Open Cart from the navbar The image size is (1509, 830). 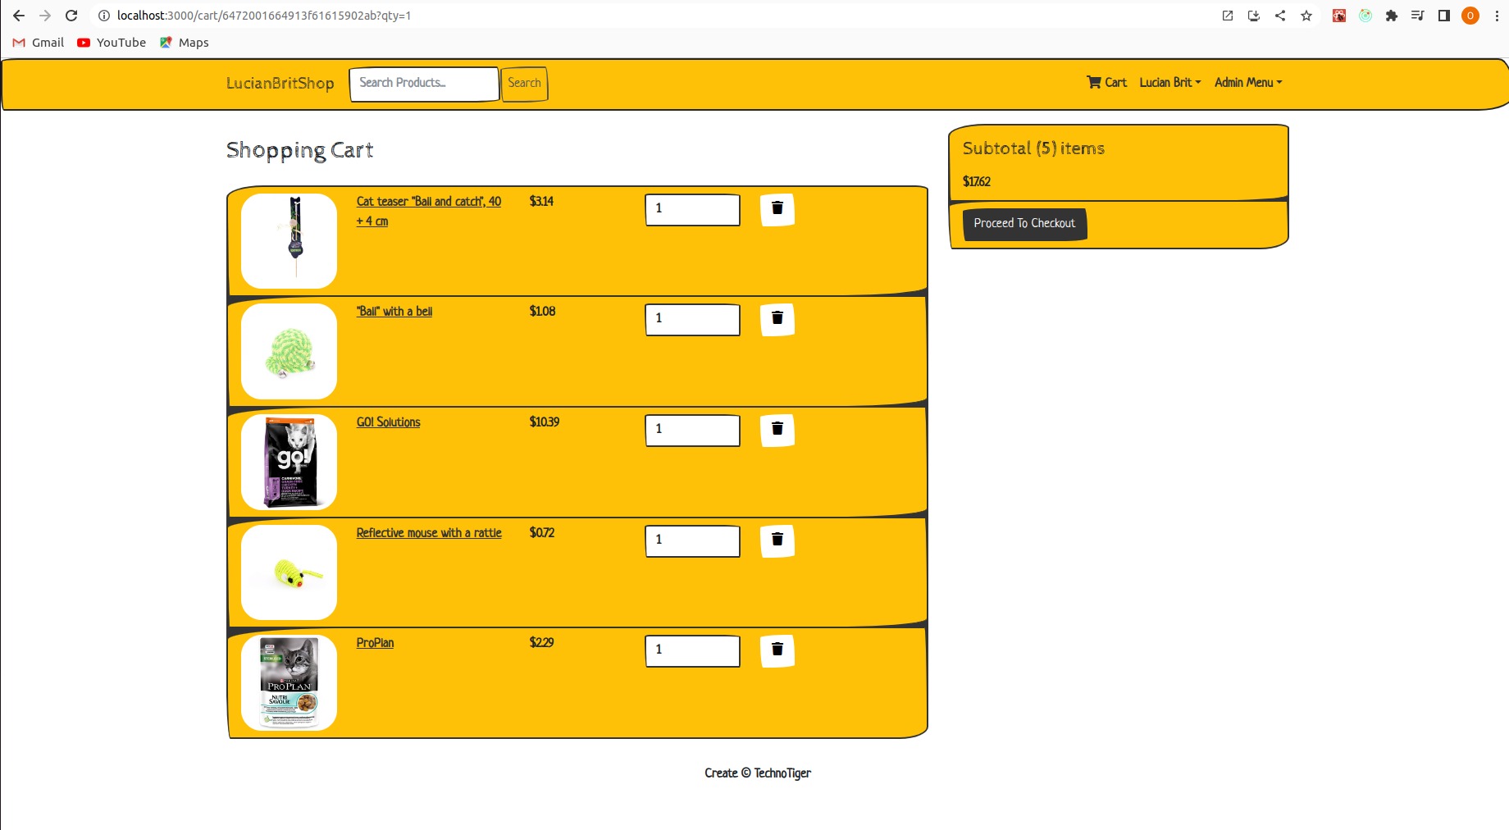(1106, 83)
